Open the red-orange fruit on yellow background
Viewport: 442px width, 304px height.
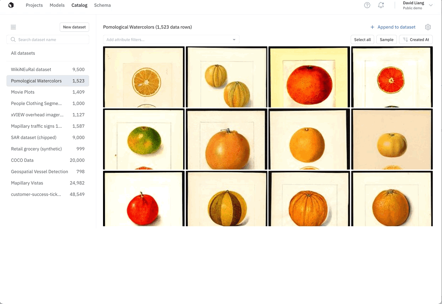click(x=309, y=77)
